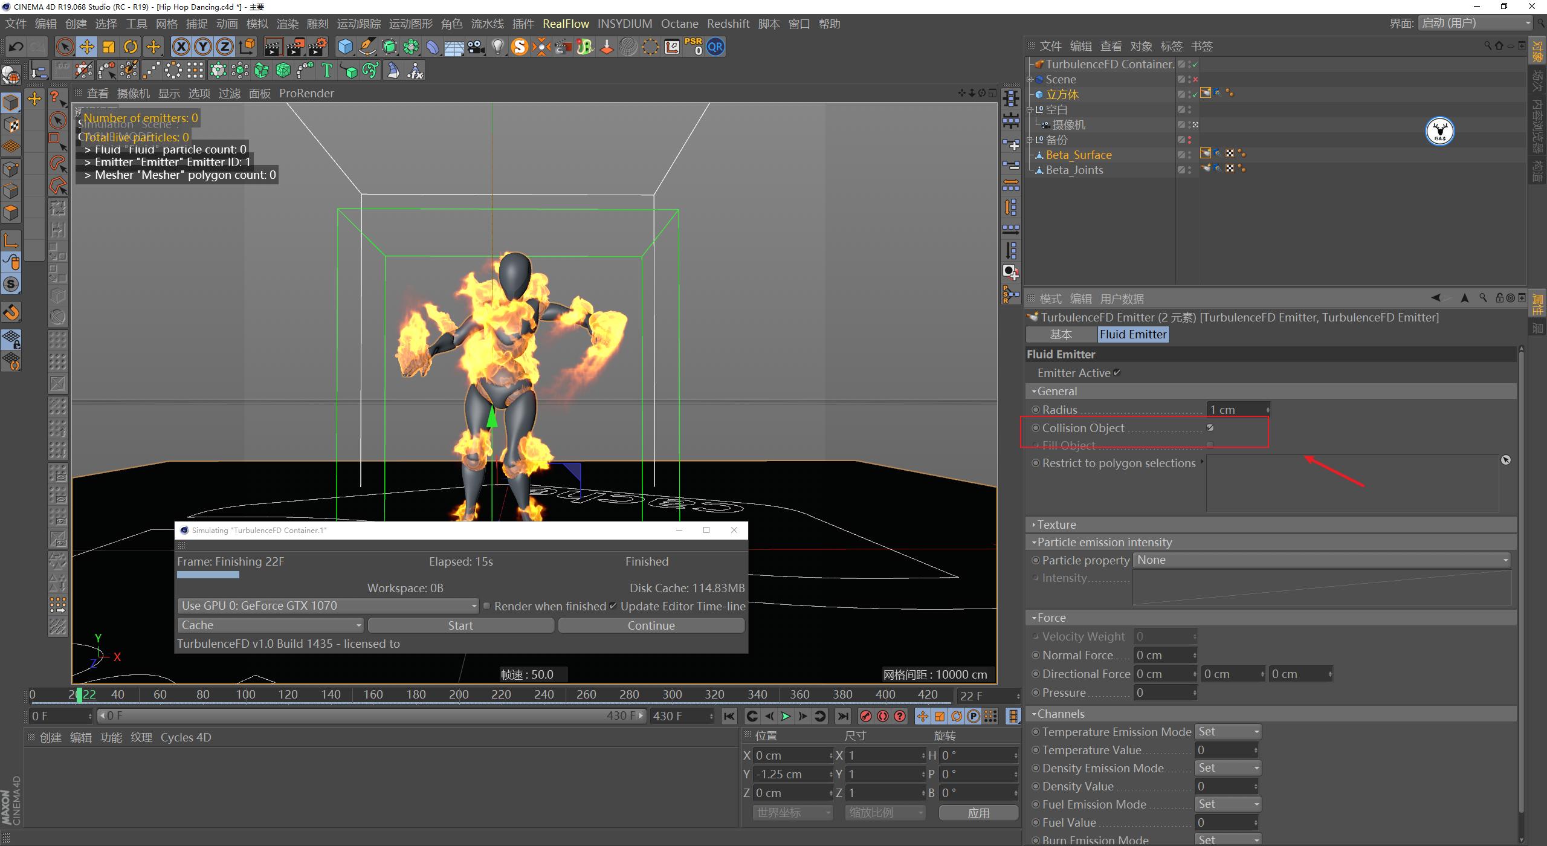Open the Particle property dropdown showing None
The image size is (1547, 846).
click(x=1320, y=560)
